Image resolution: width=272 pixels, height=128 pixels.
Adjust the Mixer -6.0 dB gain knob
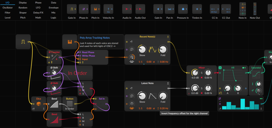click(195, 73)
